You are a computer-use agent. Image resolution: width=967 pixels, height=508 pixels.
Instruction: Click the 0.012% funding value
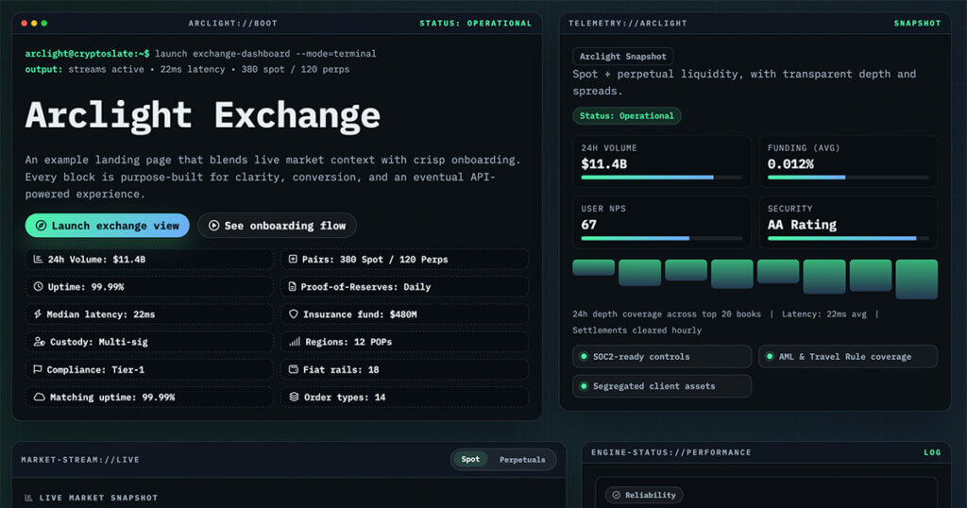click(790, 164)
